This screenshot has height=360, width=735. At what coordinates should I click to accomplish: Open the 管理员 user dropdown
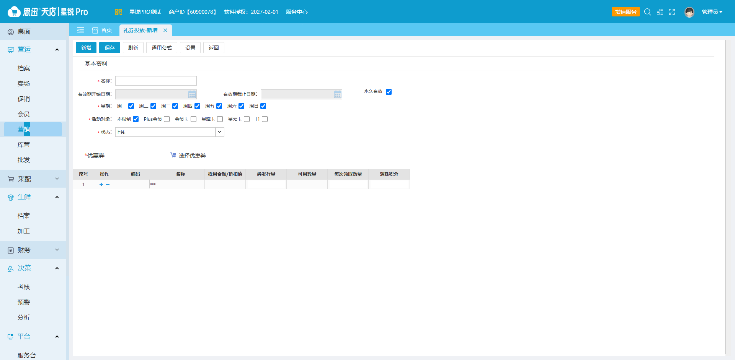click(x=712, y=12)
